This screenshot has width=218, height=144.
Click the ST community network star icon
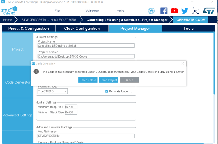click(195, 11)
